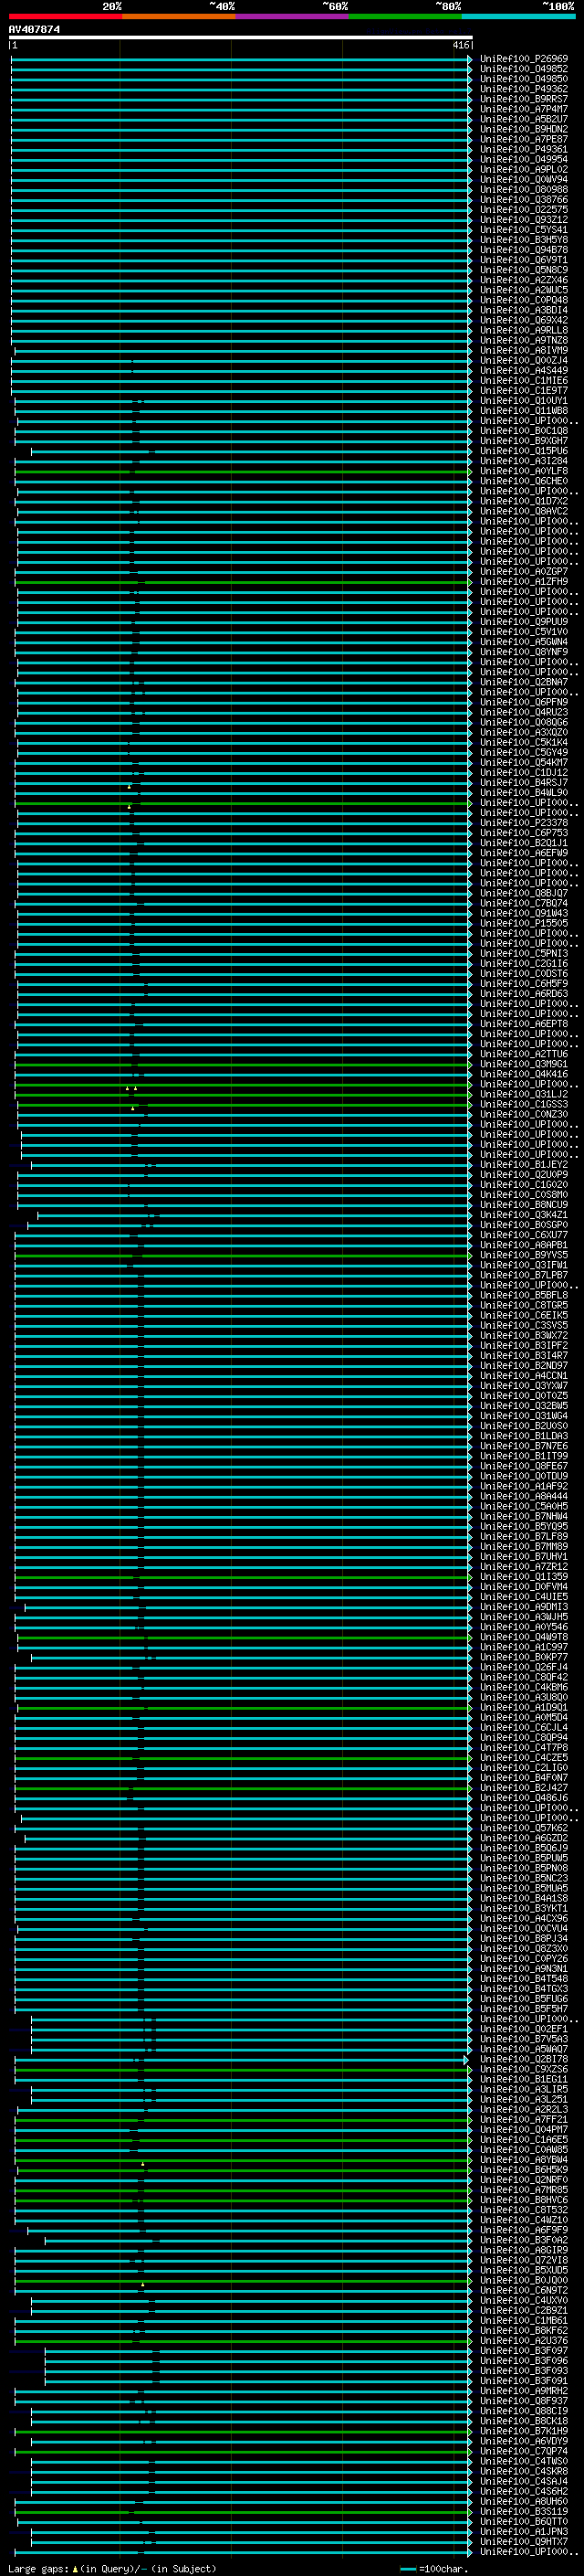The width and height of the screenshot is (584, 2576).
Task: Select the UniRef100_A2ZX46 label
Action: (x=523, y=280)
